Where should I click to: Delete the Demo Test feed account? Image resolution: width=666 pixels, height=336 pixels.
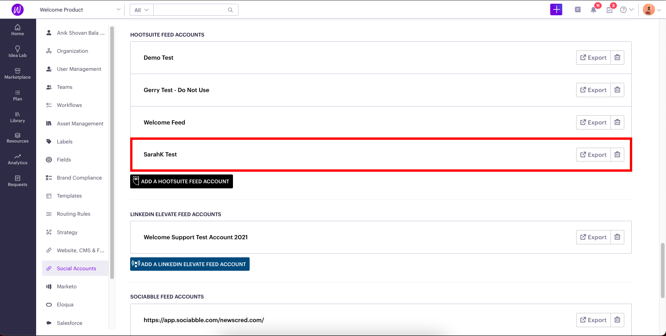(617, 58)
